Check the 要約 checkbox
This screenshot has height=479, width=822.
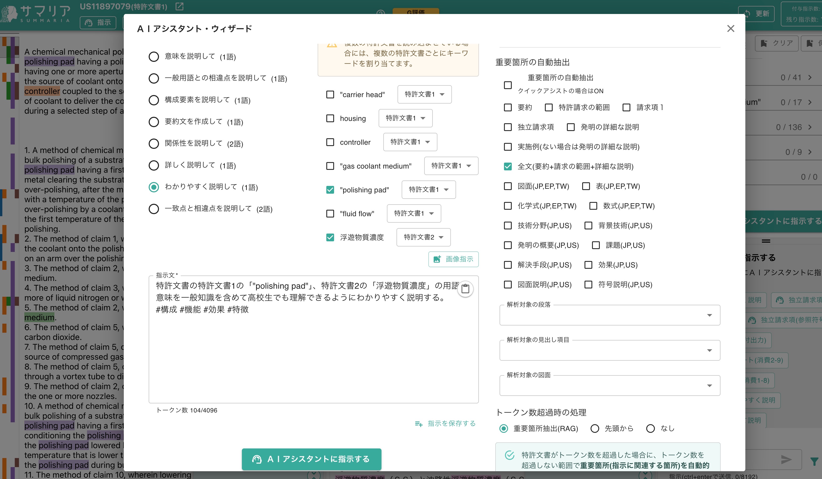[x=508, y=108]
